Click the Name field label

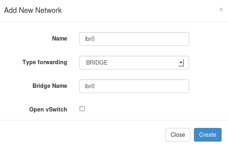coord(60,39)
